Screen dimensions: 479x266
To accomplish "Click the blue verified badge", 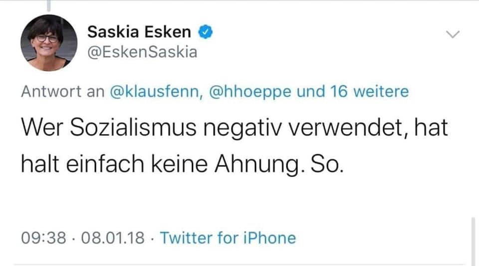I will [206, 32].
